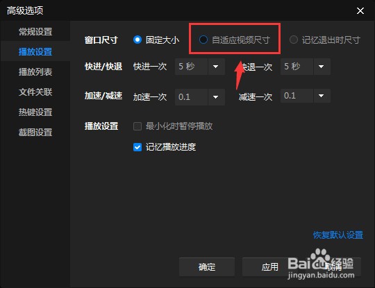This screenshot has height=288, width=375.
Task: Uncheck 记忆播放进度 checkbox
Action: point(137,147)
